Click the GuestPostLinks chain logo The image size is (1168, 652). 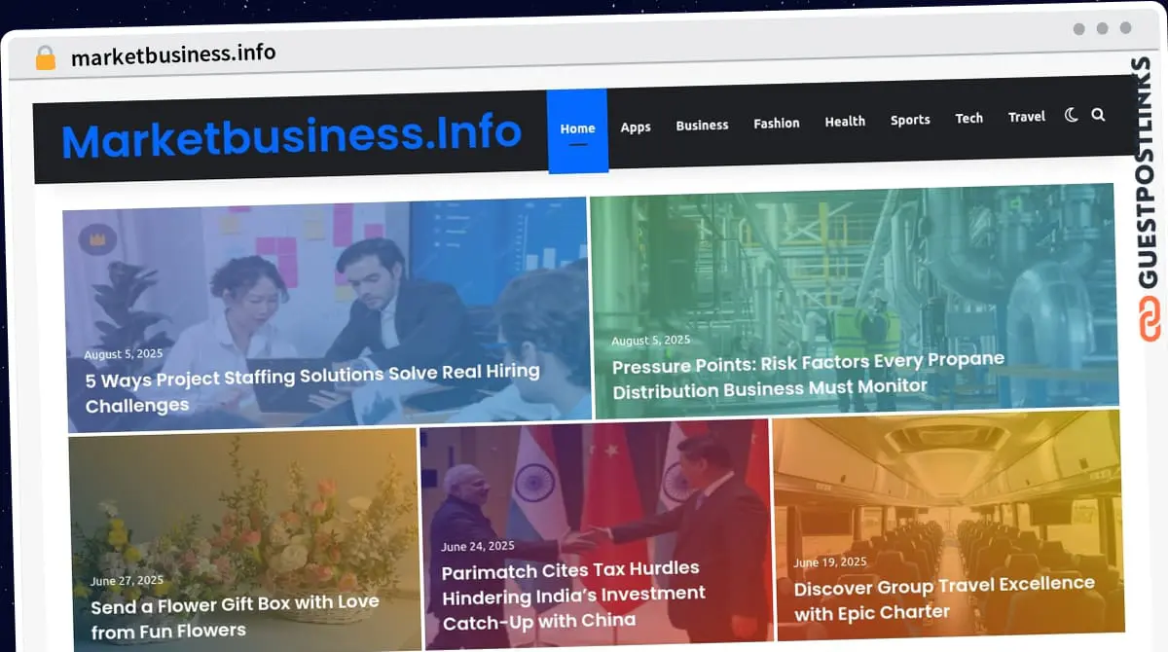coord(1150,320)
